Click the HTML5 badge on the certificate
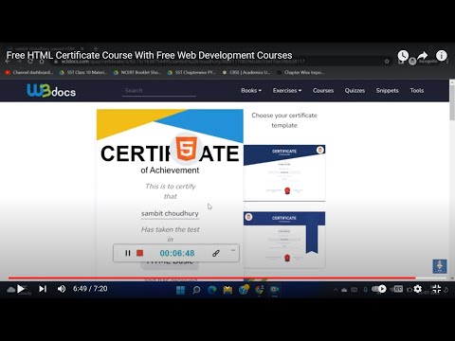The width and height of the screenshot is (455, 341). point(187,148)
